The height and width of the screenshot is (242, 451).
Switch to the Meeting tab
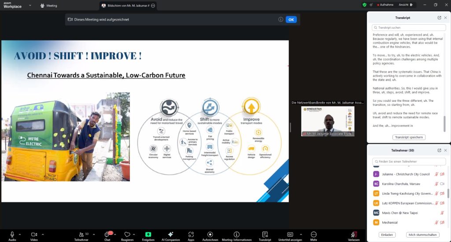point(48,6)
